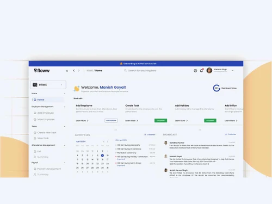Image resolution: width=272 pixels, height=204 pixels.
Task: Click the Add Employee icon in sidebar
Action: click(x=35, y=113)
